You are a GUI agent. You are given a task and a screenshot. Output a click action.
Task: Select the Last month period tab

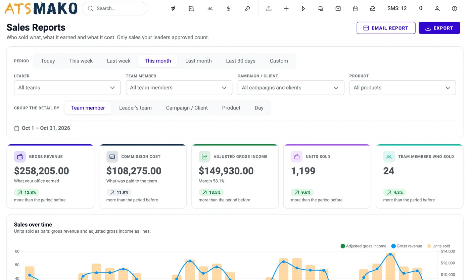(x=198, y=61)
